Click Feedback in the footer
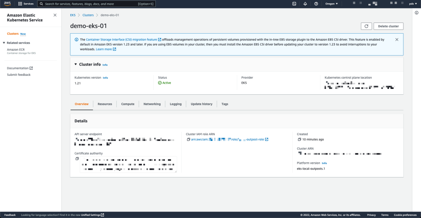Screen dimensions: 421x218 pyautogui.click(x=10, y=215)
